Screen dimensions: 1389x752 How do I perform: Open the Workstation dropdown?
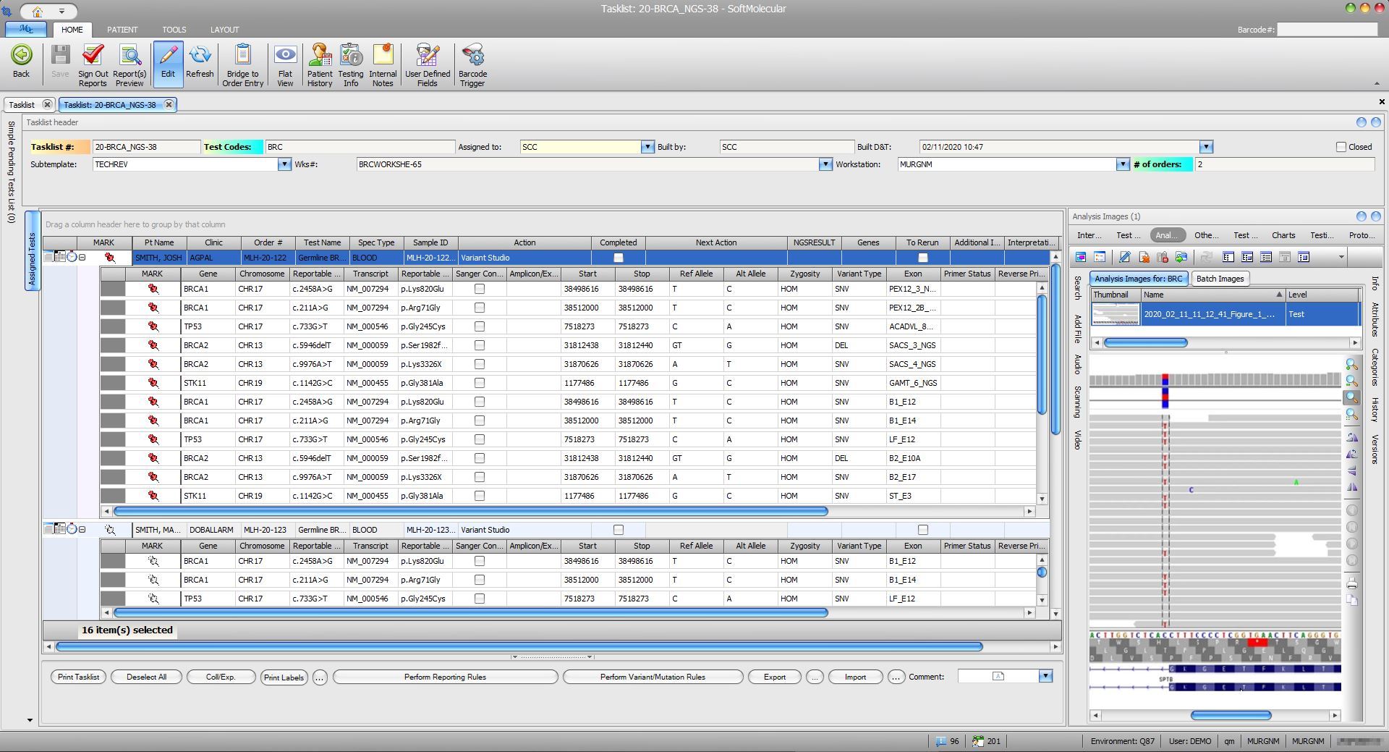pyautogui.click(x=1122, y=164)
